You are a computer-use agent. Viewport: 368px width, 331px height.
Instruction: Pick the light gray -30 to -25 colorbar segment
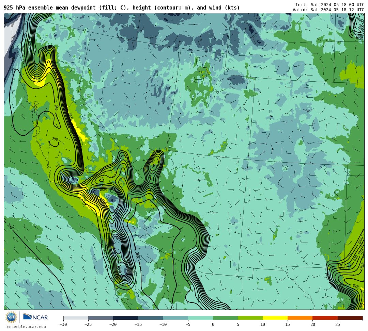76,318
